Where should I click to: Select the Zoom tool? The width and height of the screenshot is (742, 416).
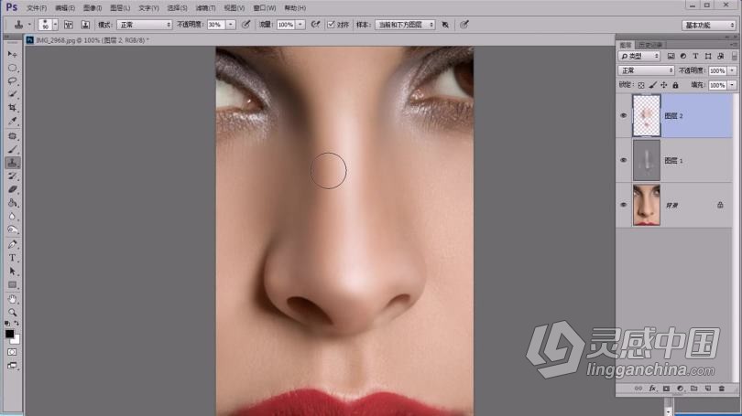click(x=12, y=313)
